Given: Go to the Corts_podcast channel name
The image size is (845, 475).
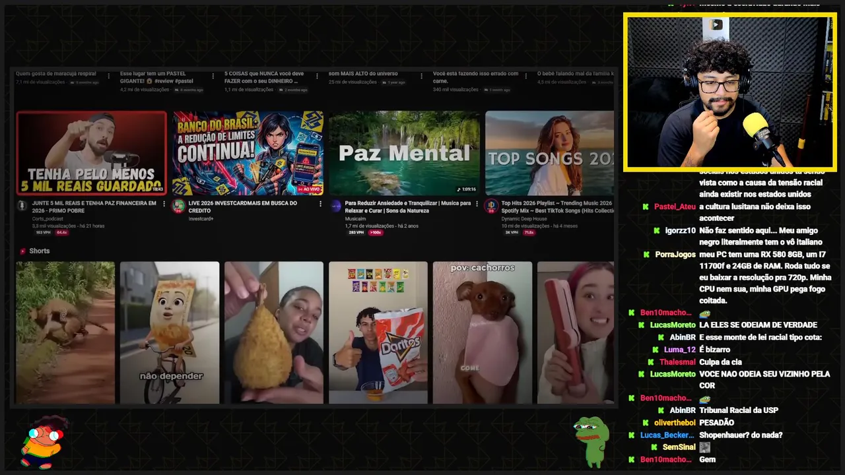Looking at the screenshot, I should point(48,218).
